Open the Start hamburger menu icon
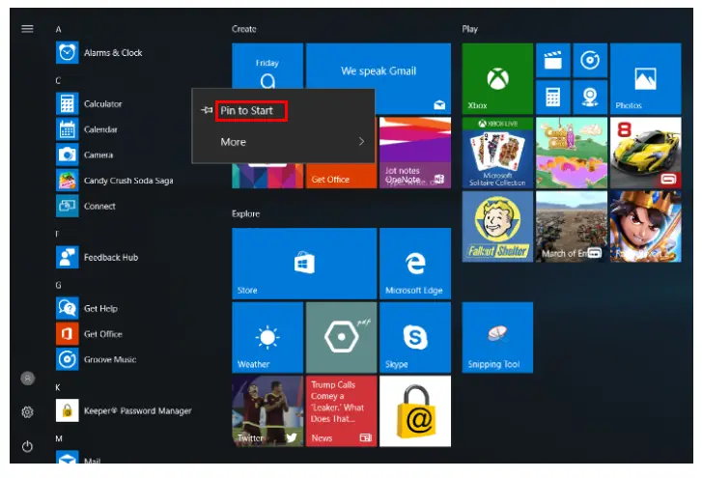The height and width of the screenshot is (478, 702). [27, 29]
